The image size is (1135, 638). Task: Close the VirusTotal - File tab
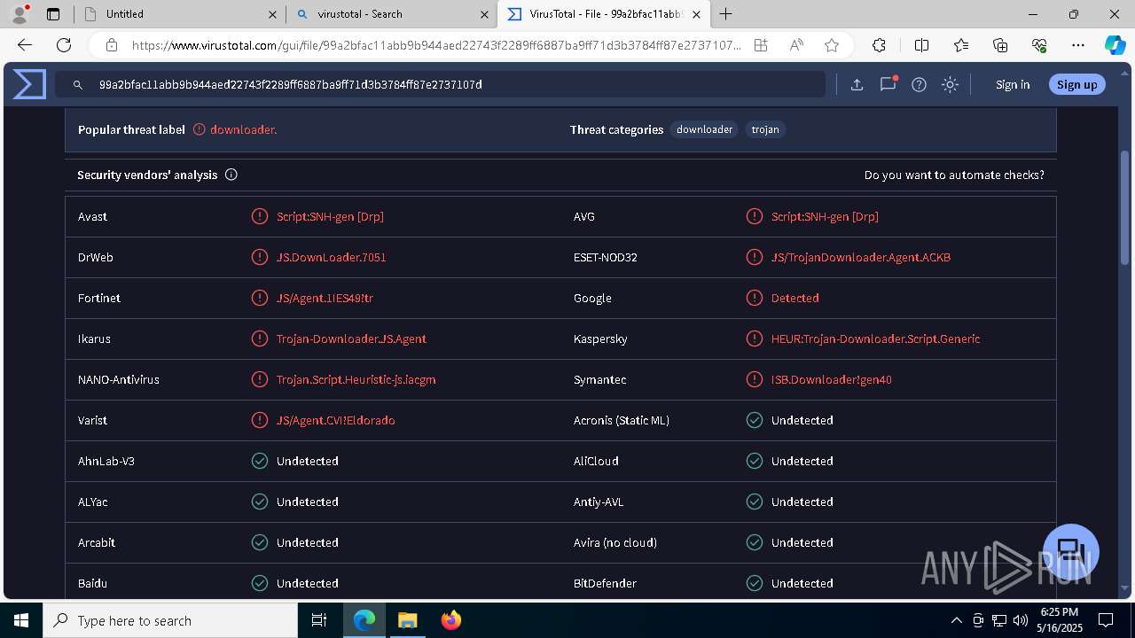[x=697, y=14]
